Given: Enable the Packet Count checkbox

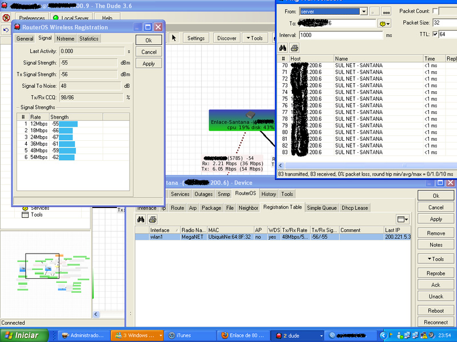Looking at the screenshot, I should [x=436, y=11].
